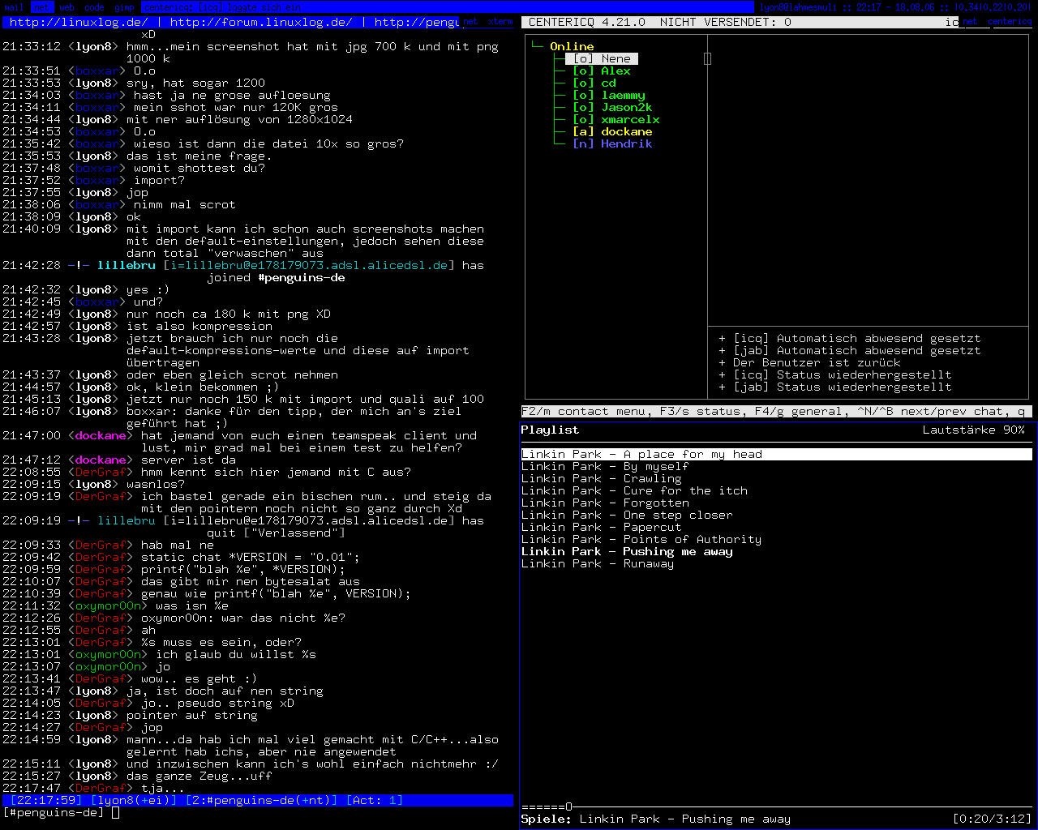The height and width of the screenshot is (830, 1038).
Task: Click the status icon beside cd
Action: (583, 83)
